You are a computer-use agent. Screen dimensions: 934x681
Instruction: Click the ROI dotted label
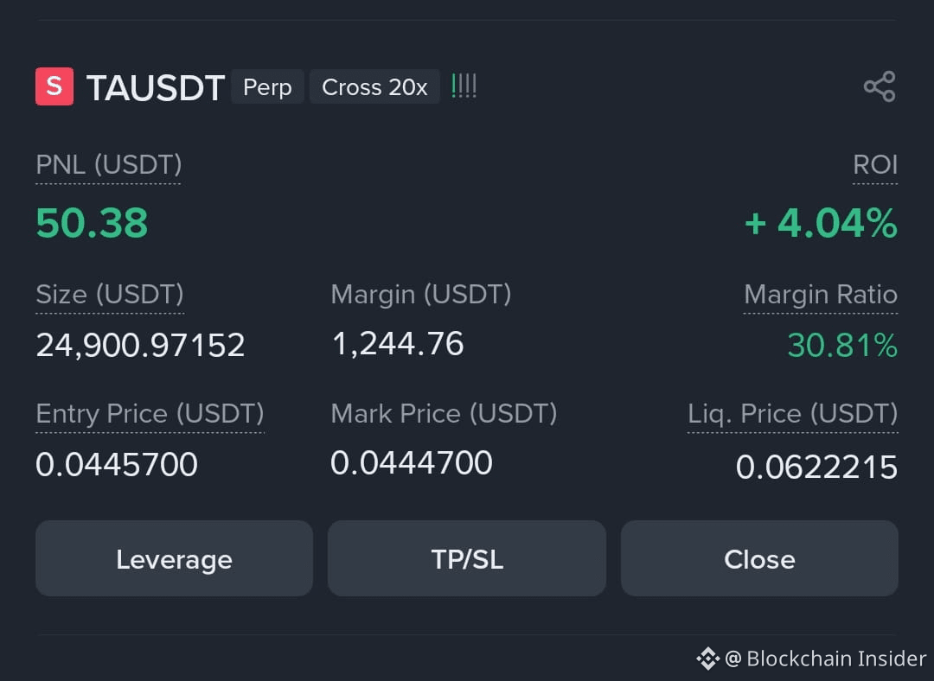(874, 165)
